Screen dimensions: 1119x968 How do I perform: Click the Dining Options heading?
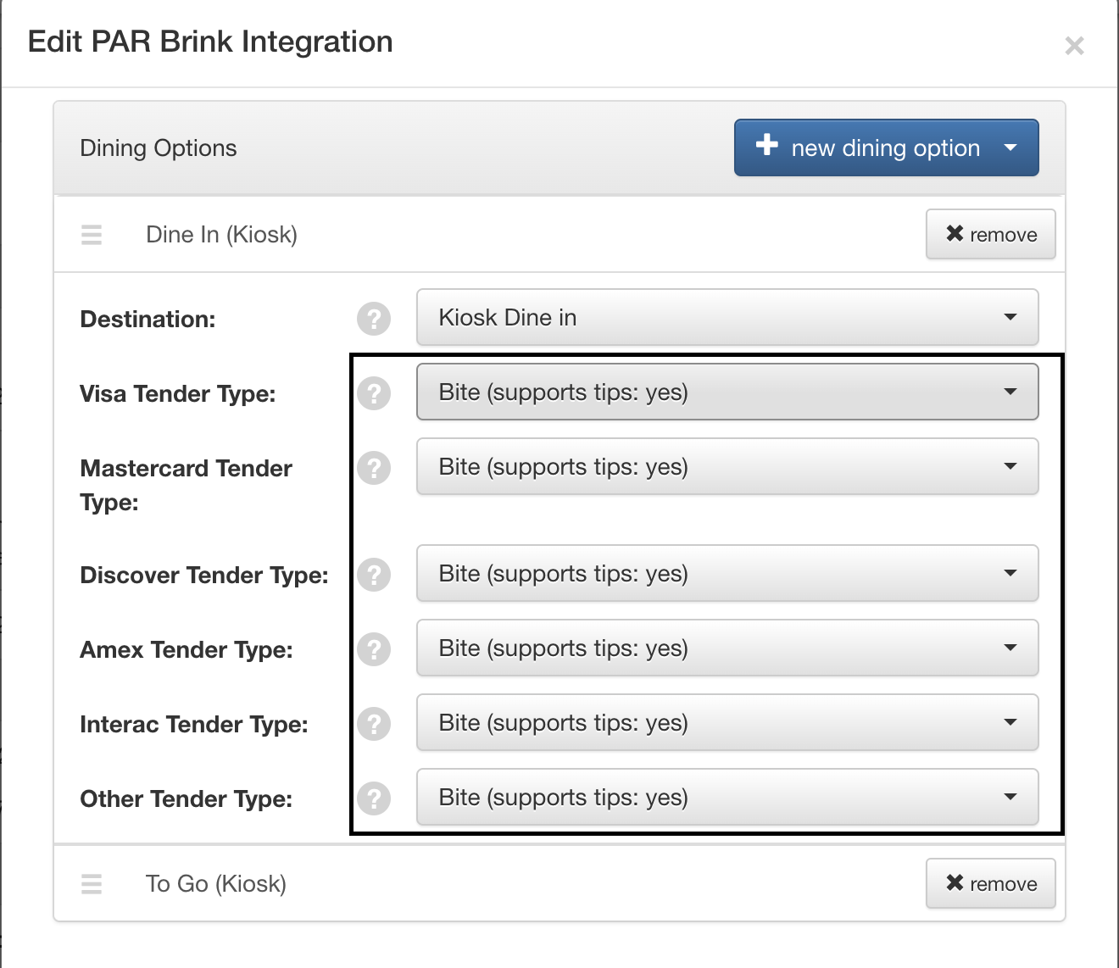pyautogui.click(x=159, y=148)
